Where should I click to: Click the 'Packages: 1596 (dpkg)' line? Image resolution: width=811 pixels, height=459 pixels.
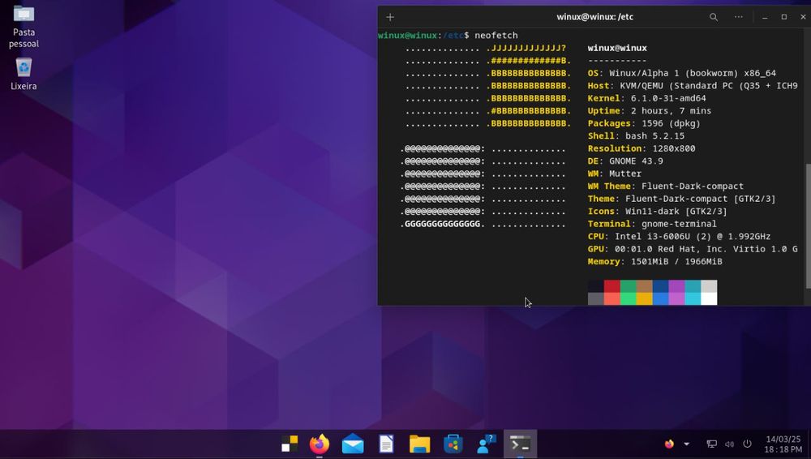pos(644,123)
